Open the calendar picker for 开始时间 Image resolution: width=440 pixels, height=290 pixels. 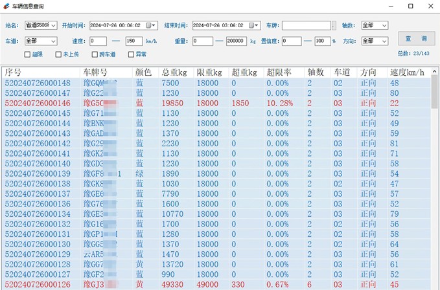coord(148,25)
